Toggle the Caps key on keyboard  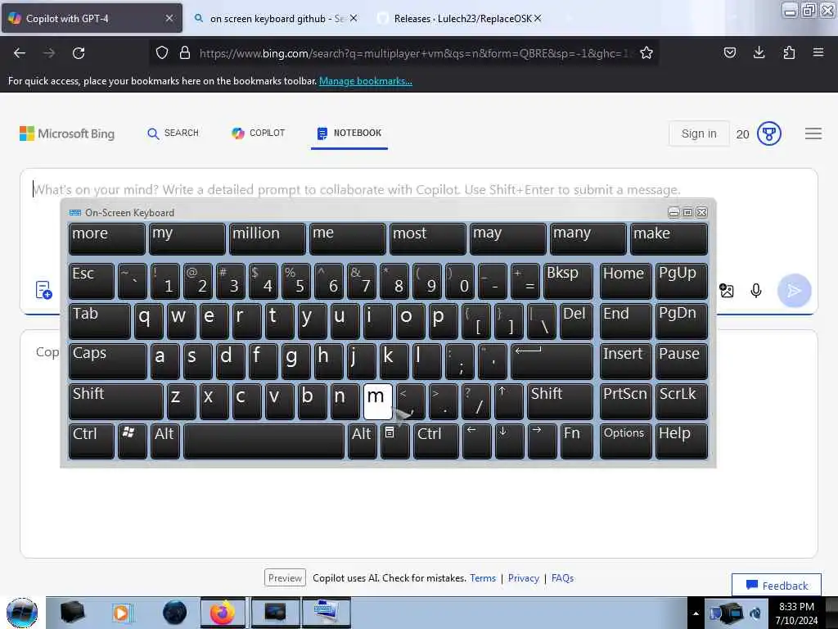107,361
